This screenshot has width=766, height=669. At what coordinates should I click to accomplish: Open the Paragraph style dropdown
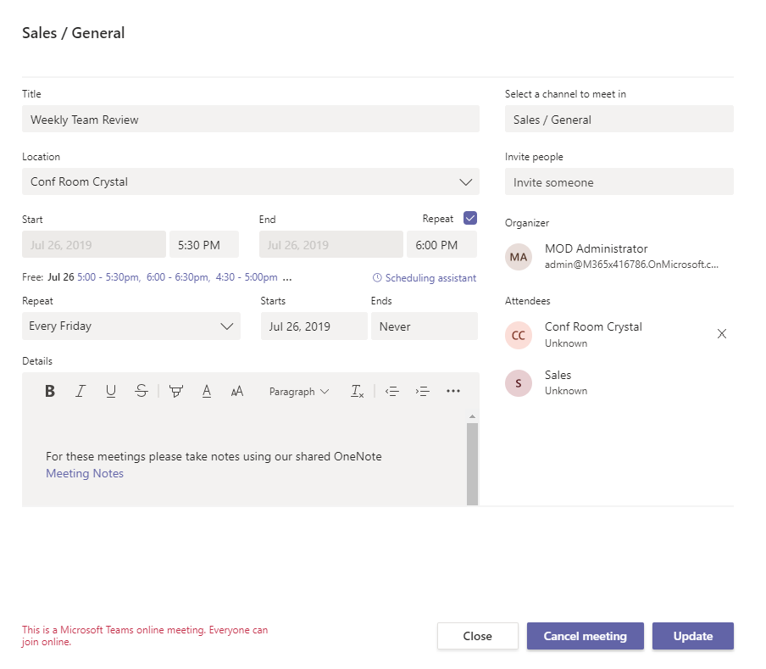[299, 392]
